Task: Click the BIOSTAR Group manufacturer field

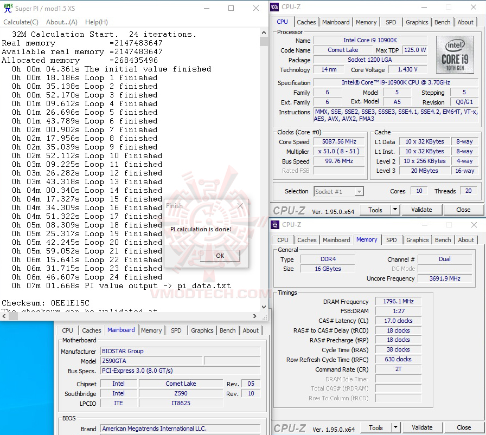Action: 181,351
